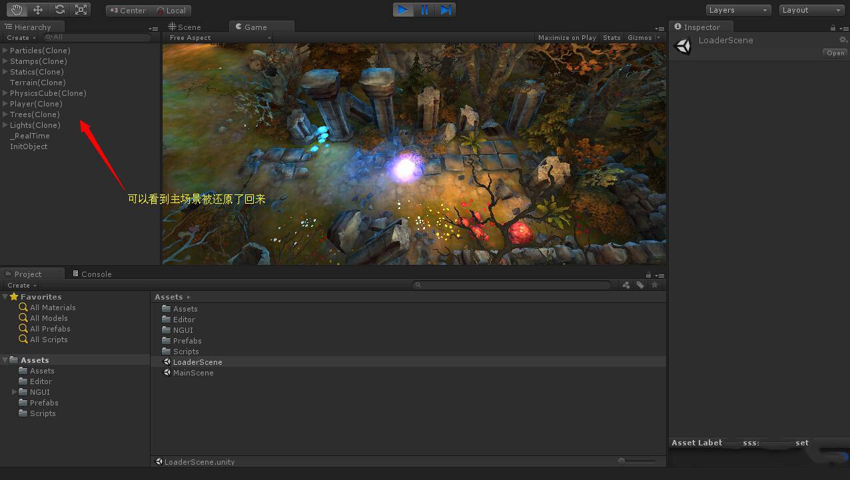The height and width of the screenshot is (480, 850).
Task: Switch to the Console tab
Action: [92, 274]
